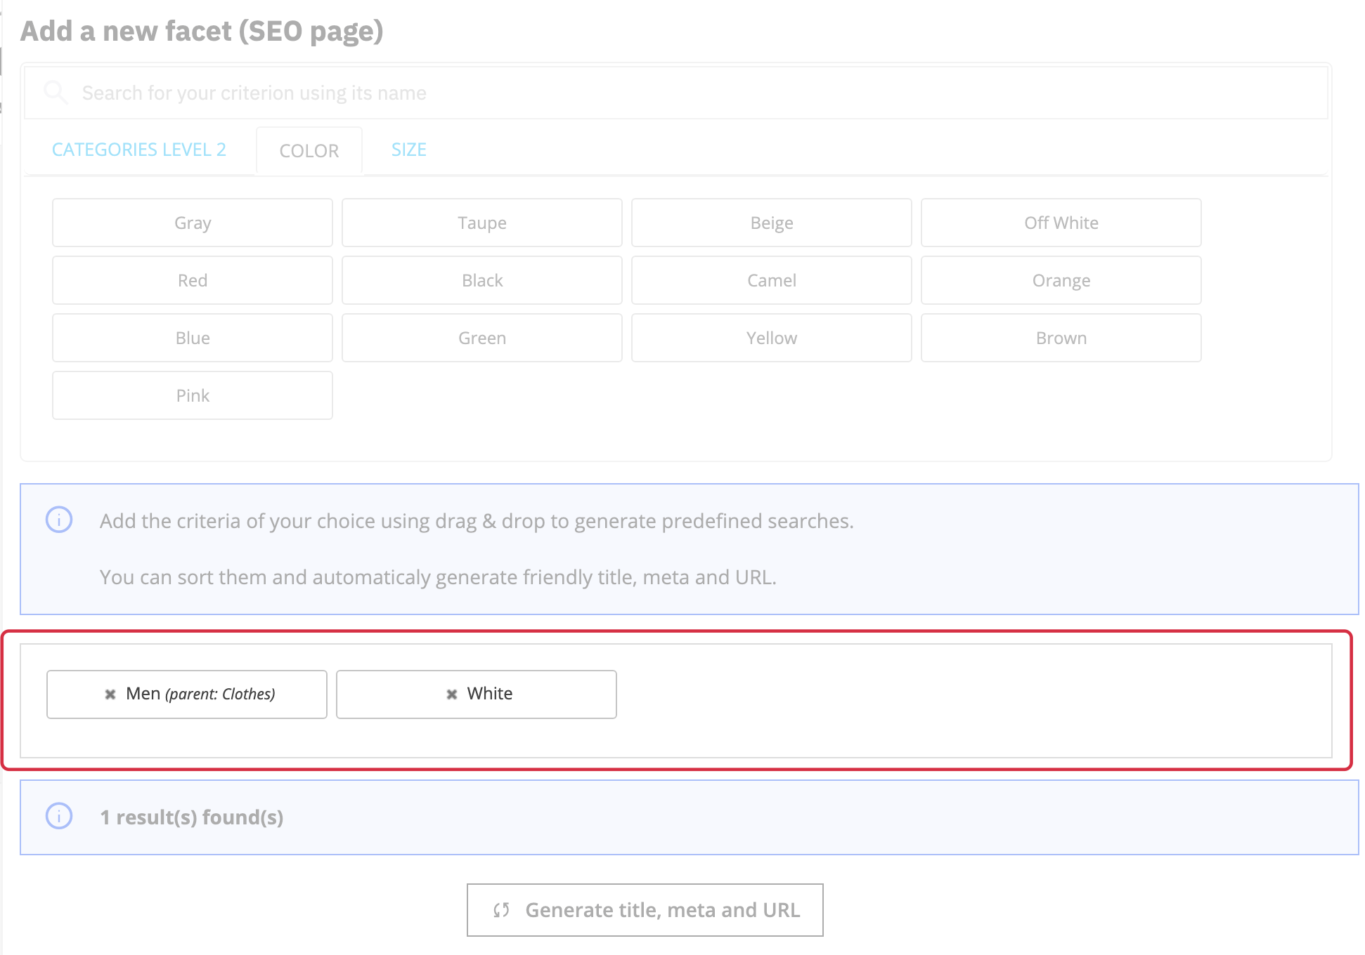Select the Orange color criterion
Viewport: 1365px width, 955px height.
pyautogui.click(x=1061, y=280)
